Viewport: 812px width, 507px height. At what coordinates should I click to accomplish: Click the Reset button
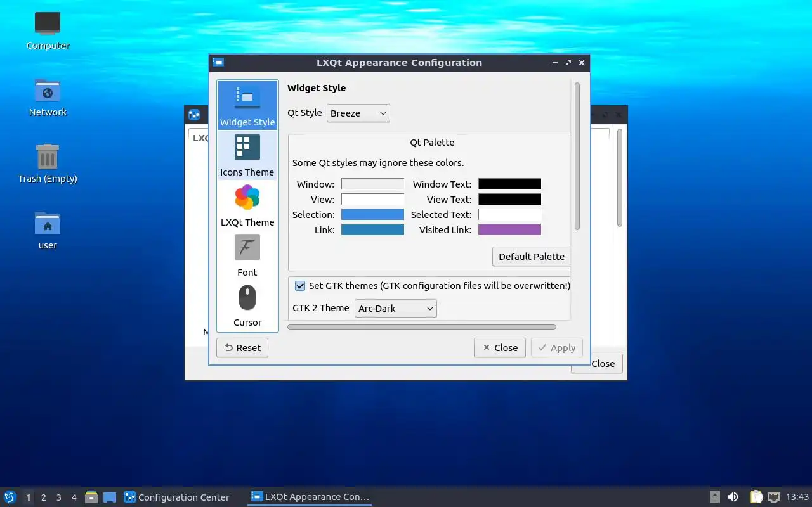[x=242, y=348]
